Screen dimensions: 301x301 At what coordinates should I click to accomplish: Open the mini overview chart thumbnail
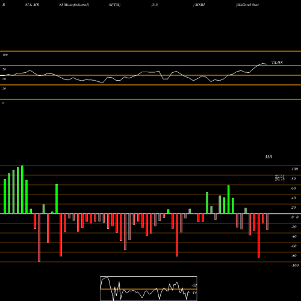pos(149,288)
